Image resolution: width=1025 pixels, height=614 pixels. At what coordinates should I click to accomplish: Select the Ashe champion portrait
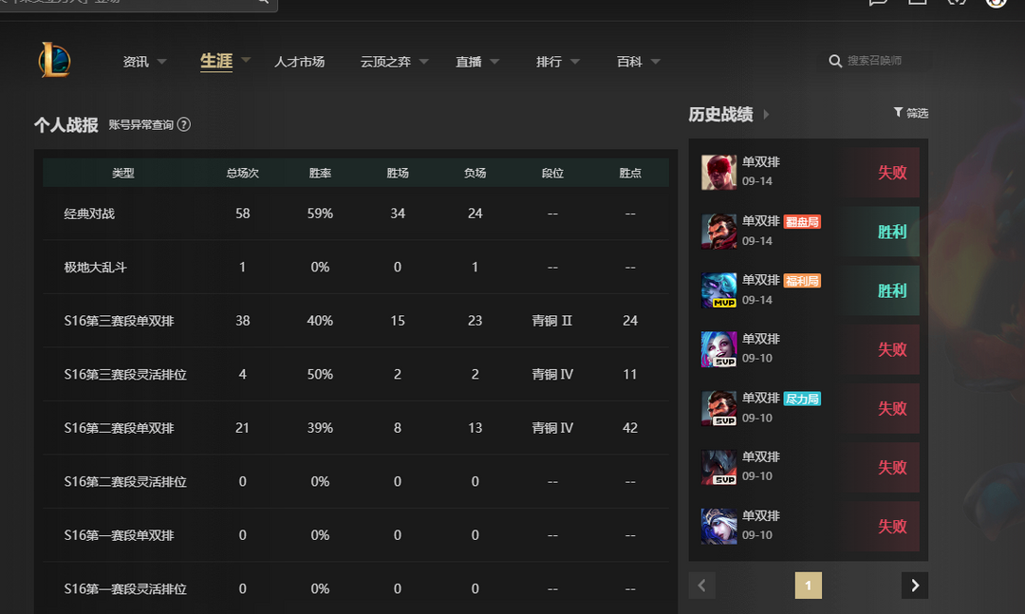tap(718, 526)
